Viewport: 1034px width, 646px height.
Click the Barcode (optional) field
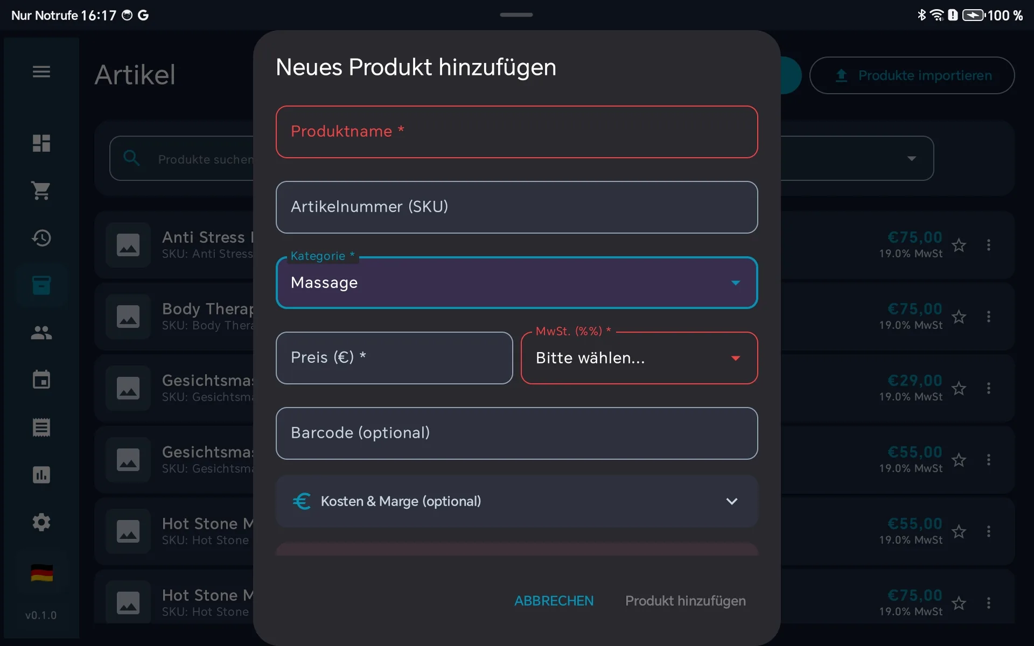pos(517,433)
